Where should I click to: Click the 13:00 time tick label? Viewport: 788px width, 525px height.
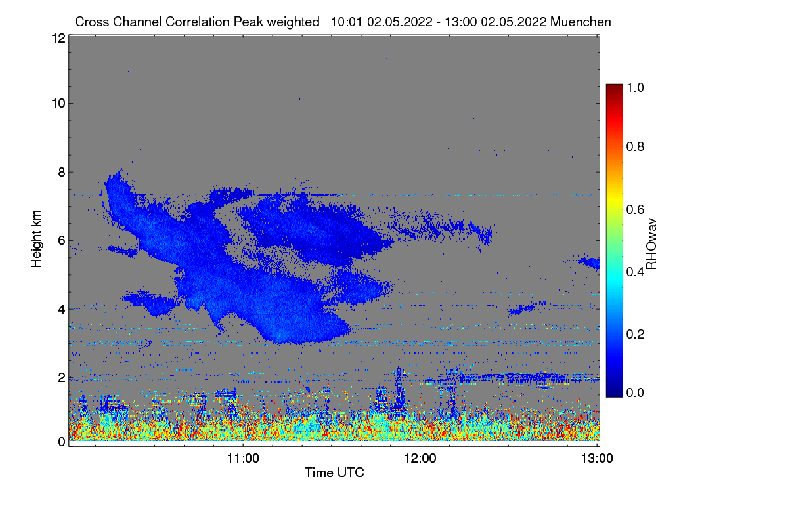pyautogui.click(x=596, y=457)
